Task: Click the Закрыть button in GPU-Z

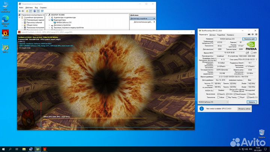Action: click(x=251, y=102)
